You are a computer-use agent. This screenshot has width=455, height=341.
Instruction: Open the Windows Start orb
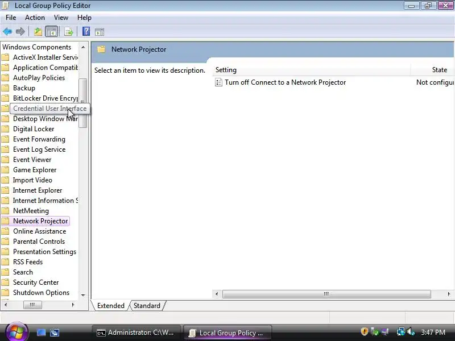[x=16, y=332]
